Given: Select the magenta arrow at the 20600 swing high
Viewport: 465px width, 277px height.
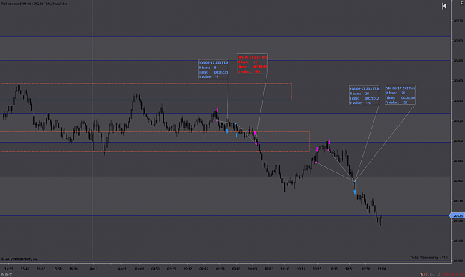Looking at the screenshot, I should [x=329, y=143].
